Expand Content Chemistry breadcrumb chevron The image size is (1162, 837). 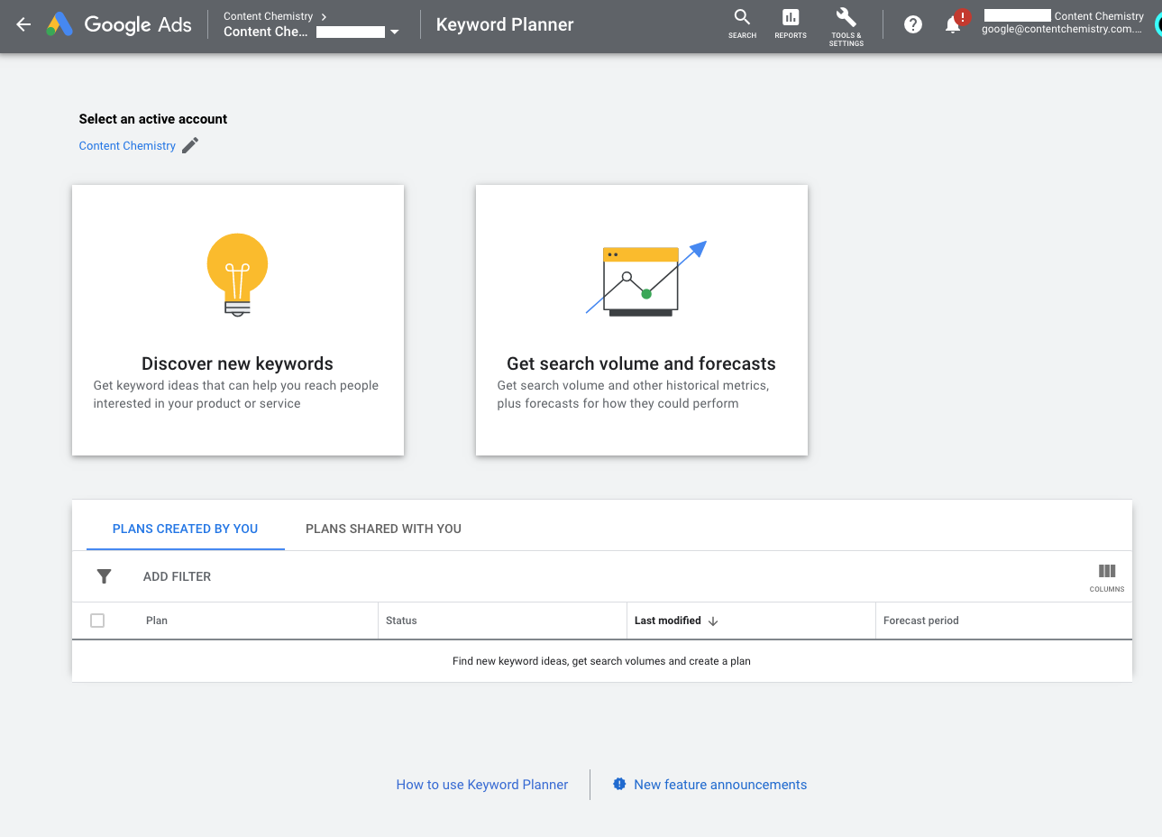coord(324,16)
